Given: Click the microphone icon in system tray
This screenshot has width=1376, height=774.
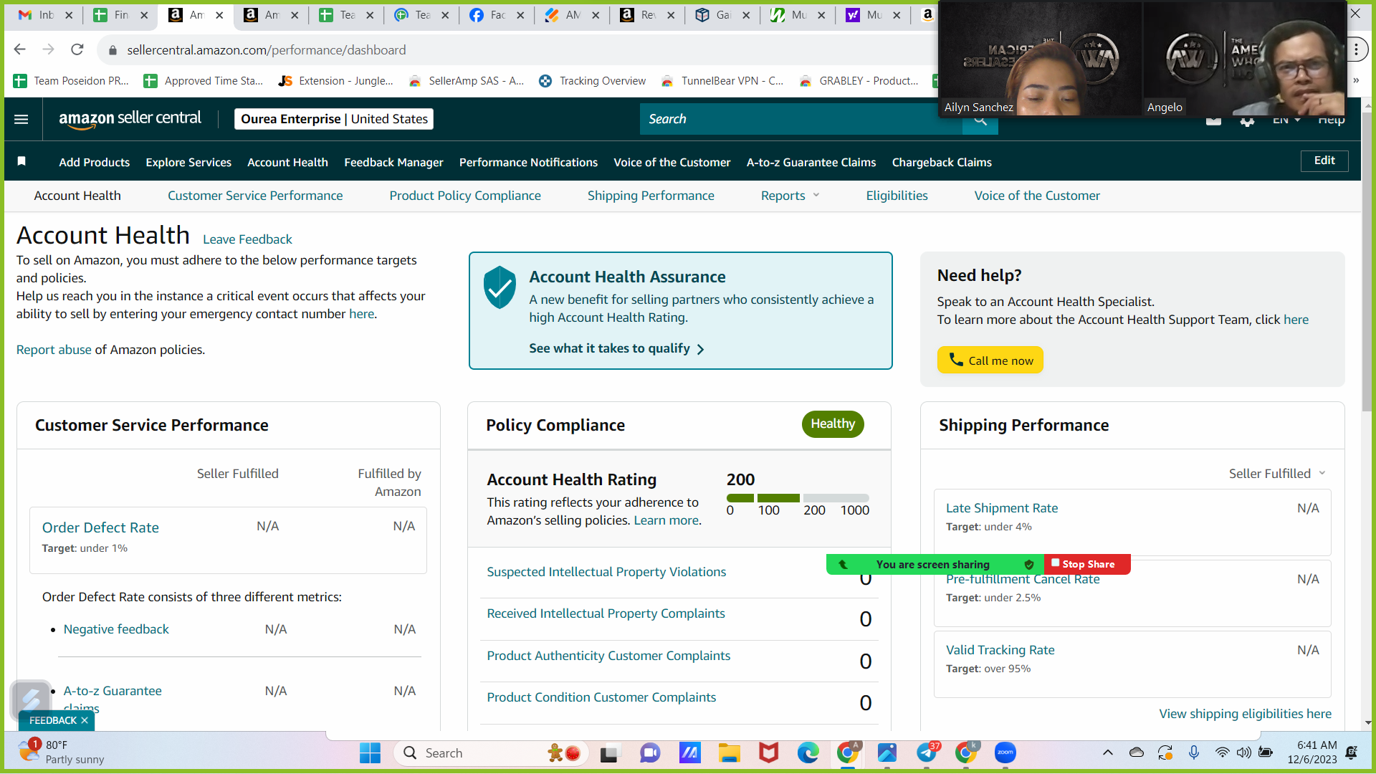Looking at the screenshot, I should (x=1193, y=752).
